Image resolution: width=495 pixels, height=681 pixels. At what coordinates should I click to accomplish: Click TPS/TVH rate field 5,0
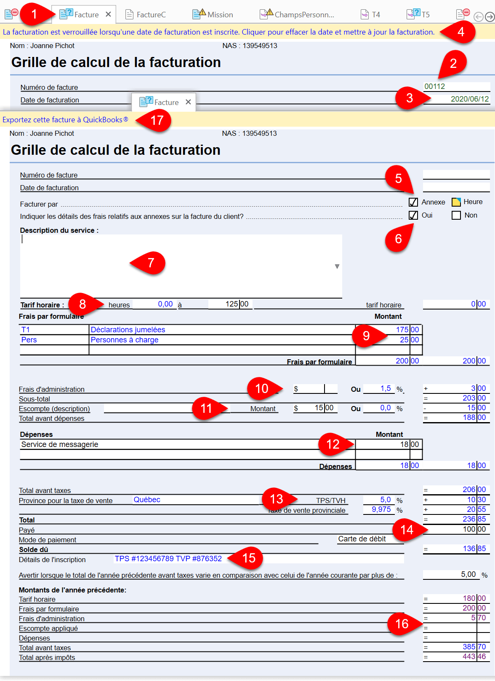tap(379, 500)
